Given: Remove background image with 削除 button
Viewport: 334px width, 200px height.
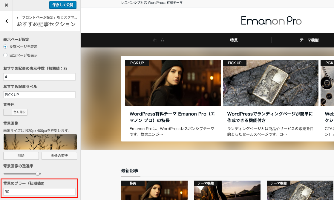Looking at the screenshot, I should (x=21, y=156).
